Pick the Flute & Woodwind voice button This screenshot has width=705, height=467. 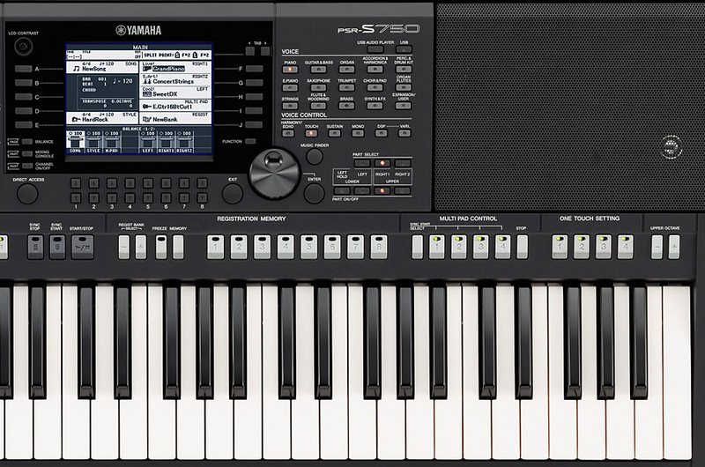coord(318,106)
